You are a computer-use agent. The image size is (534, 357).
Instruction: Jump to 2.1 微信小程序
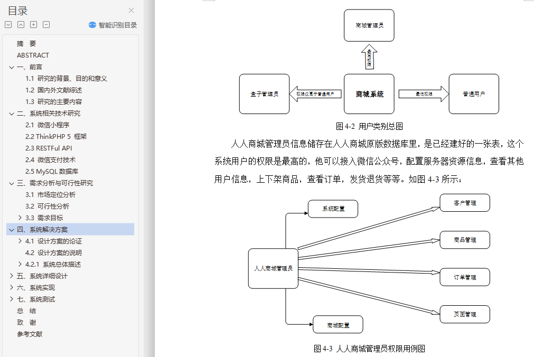(x=47, y=125)
